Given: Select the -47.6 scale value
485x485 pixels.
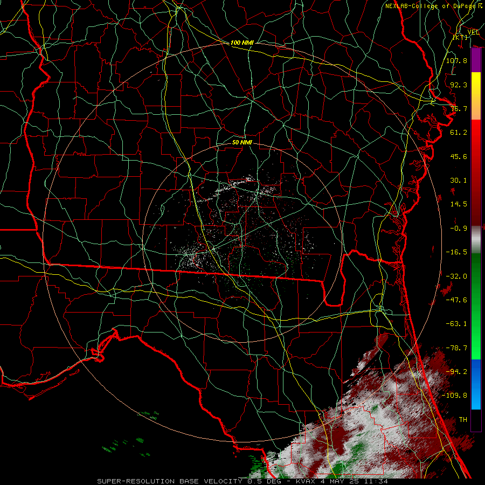Looking at the screenshot, I should pos(456,300).
